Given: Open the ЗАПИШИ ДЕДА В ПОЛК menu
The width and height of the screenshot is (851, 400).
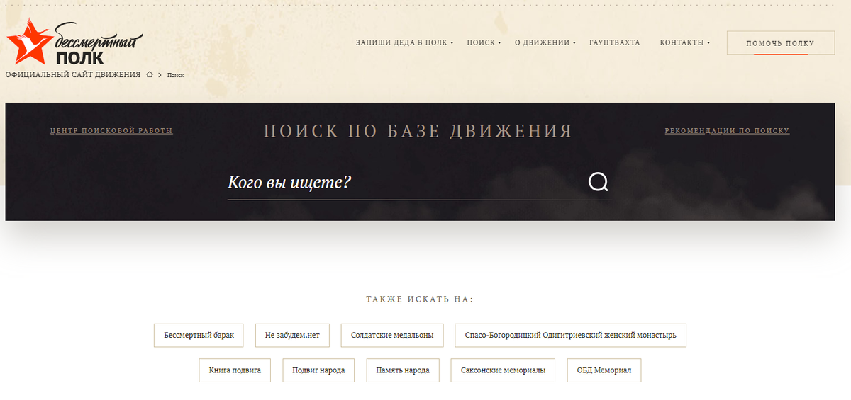Looking at the screenshot, I should click(x=404, y=42).
